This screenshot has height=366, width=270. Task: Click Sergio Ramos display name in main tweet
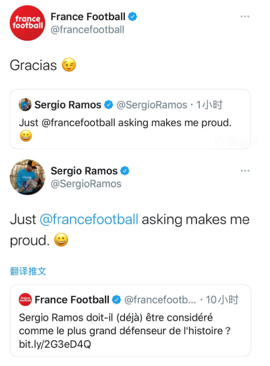tap(84, 171)
